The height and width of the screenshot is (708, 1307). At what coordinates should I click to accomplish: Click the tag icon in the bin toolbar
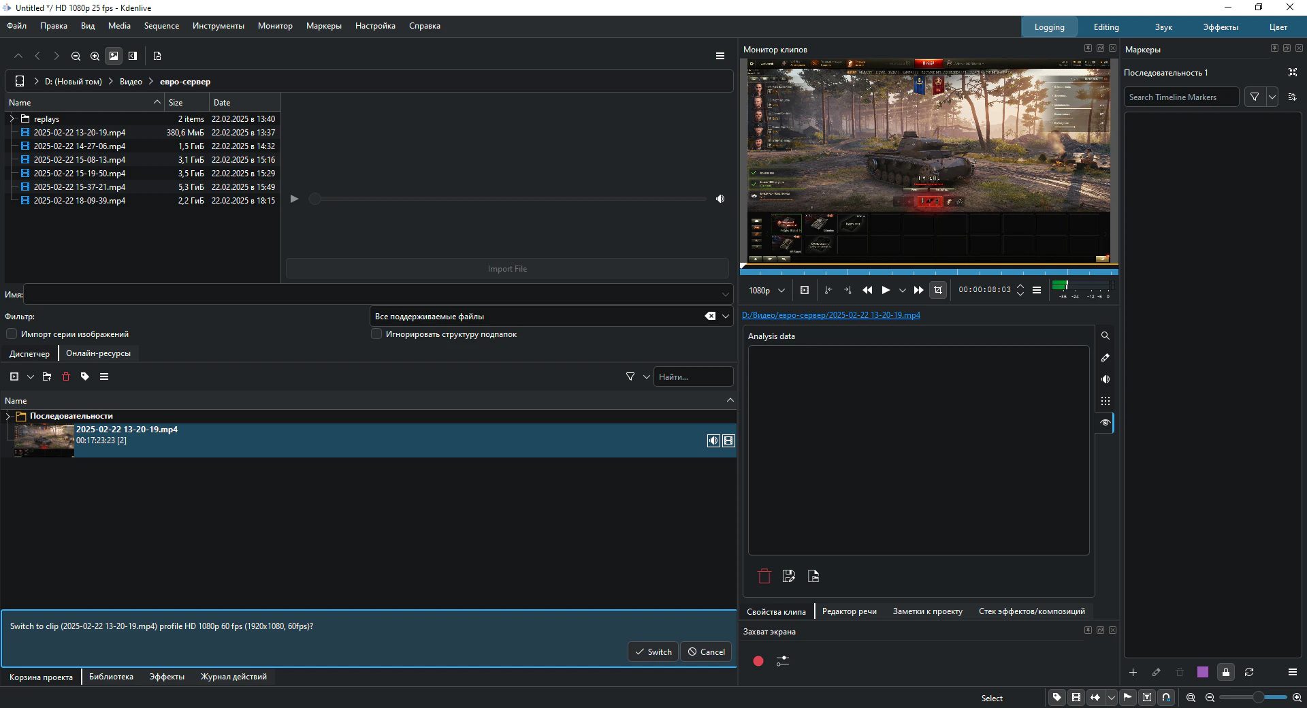85,376
